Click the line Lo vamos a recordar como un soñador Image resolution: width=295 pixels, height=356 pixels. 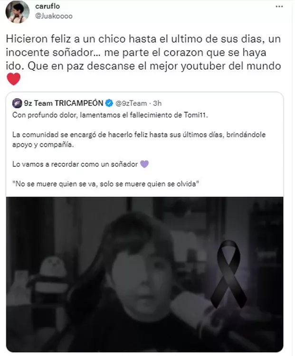[x=75, y=164]
